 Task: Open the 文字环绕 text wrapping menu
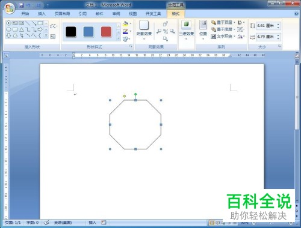click(x=223, y=37)
